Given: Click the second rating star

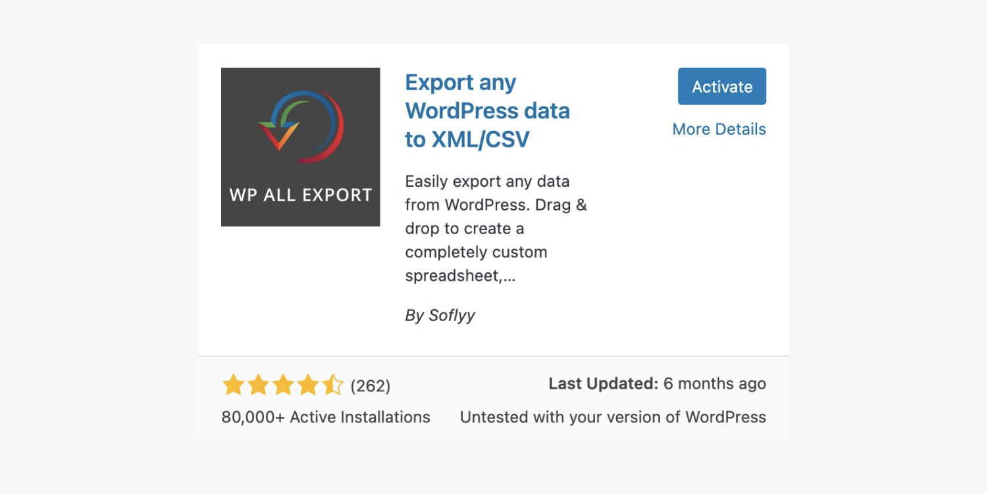Looking at the screenshot, I should pyautogui.click(x=258, y=385).
